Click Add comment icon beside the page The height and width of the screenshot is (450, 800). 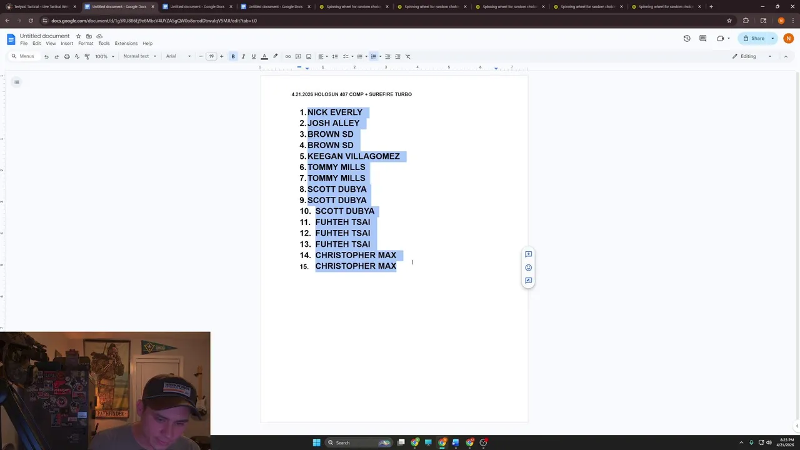tap(528, 254)
